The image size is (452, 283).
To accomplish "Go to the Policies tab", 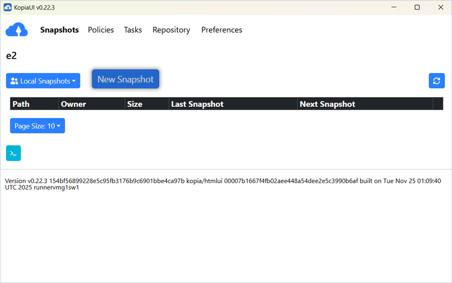I will (x=101, y=30).
